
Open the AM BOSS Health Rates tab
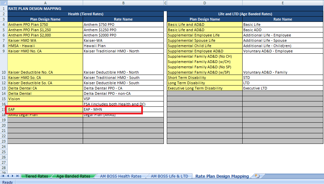pyautogui.click(x=121, y=176)
